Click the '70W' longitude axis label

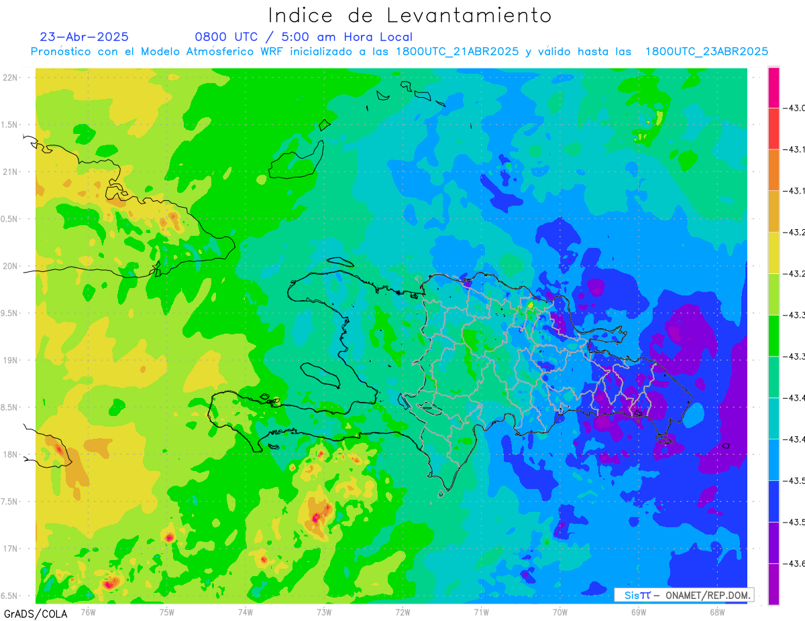[560, 611]
